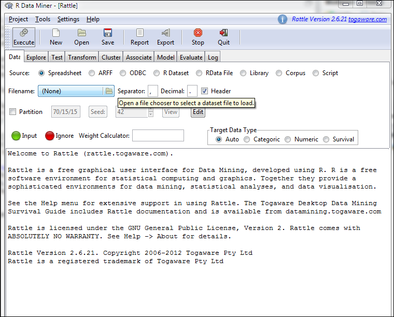Open the Tools menu
Screen dimensions: 394x317
coord(43,19)
